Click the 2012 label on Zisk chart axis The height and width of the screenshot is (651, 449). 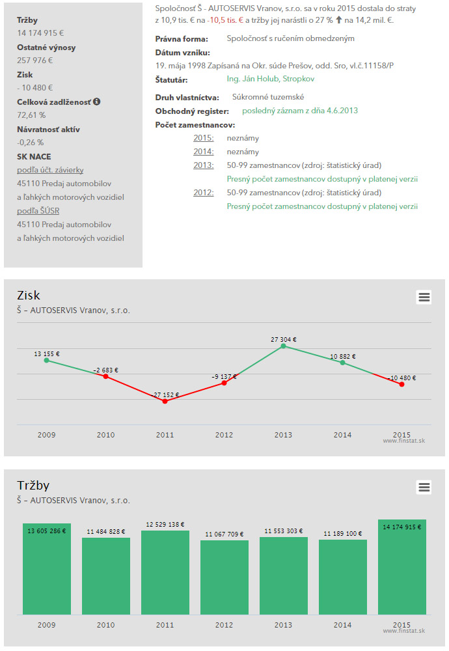coord(224,435)
